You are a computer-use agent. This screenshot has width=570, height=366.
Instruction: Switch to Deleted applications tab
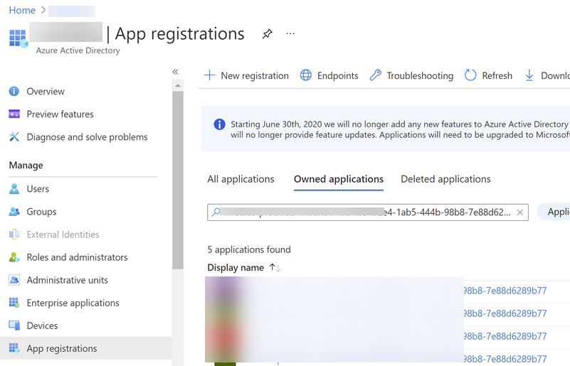445,179
